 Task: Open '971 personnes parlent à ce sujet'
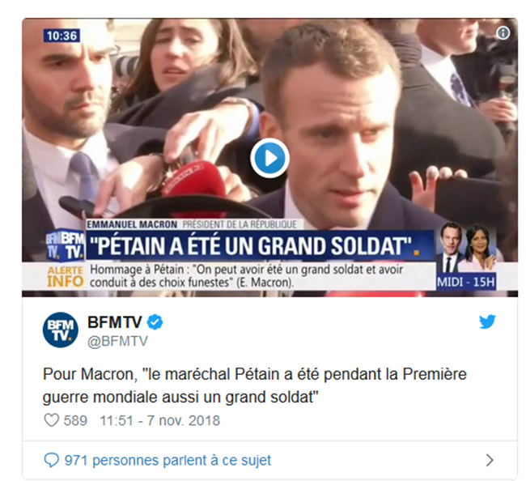pyautogui.click(x=168, y=460)
